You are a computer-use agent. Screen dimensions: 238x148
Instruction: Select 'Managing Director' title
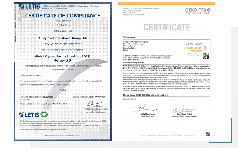coord(148,116)
